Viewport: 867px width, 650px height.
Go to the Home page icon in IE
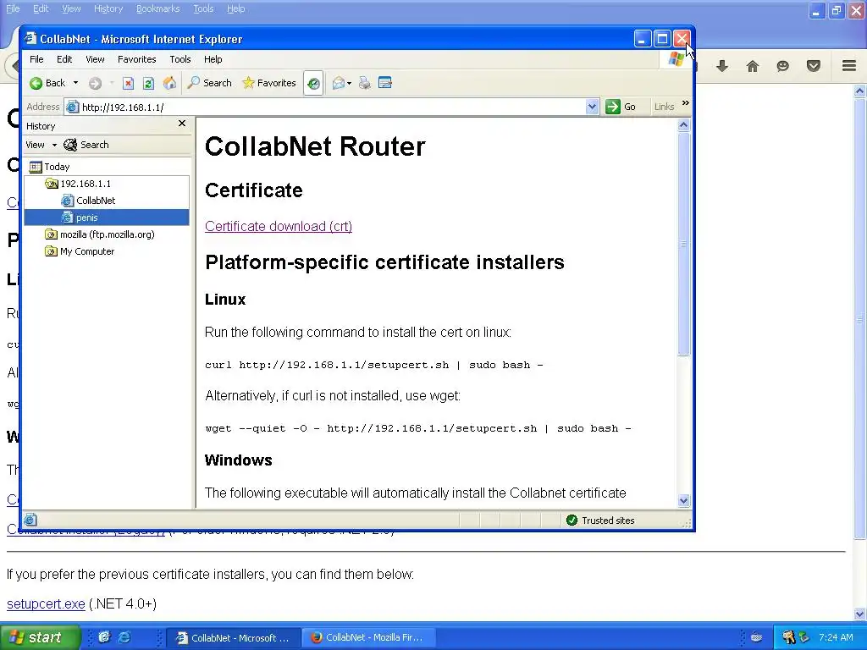pyautogui.click(x=169, y=83)
